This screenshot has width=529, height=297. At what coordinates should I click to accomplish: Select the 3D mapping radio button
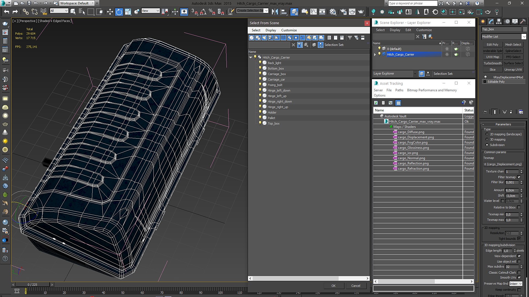(x=487, y=139)
